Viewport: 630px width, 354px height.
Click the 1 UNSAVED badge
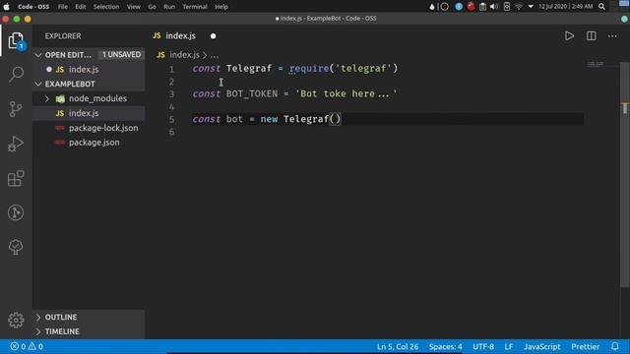(x=121, y=55)
